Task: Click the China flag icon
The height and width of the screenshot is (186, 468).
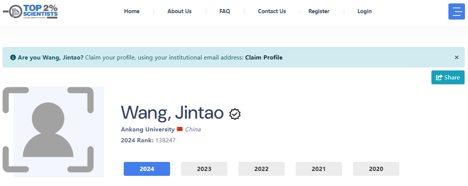Action: (180, 129)
